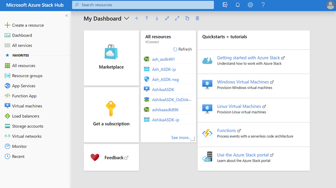This screenshot has height=188, width=336.
Task: Click See more in All resources
Action: (x=181, y=138)
